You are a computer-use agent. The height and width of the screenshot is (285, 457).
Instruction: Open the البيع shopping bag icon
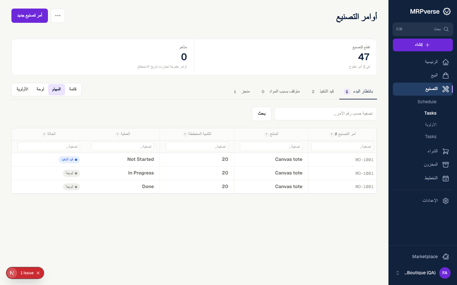click(446, 75)
